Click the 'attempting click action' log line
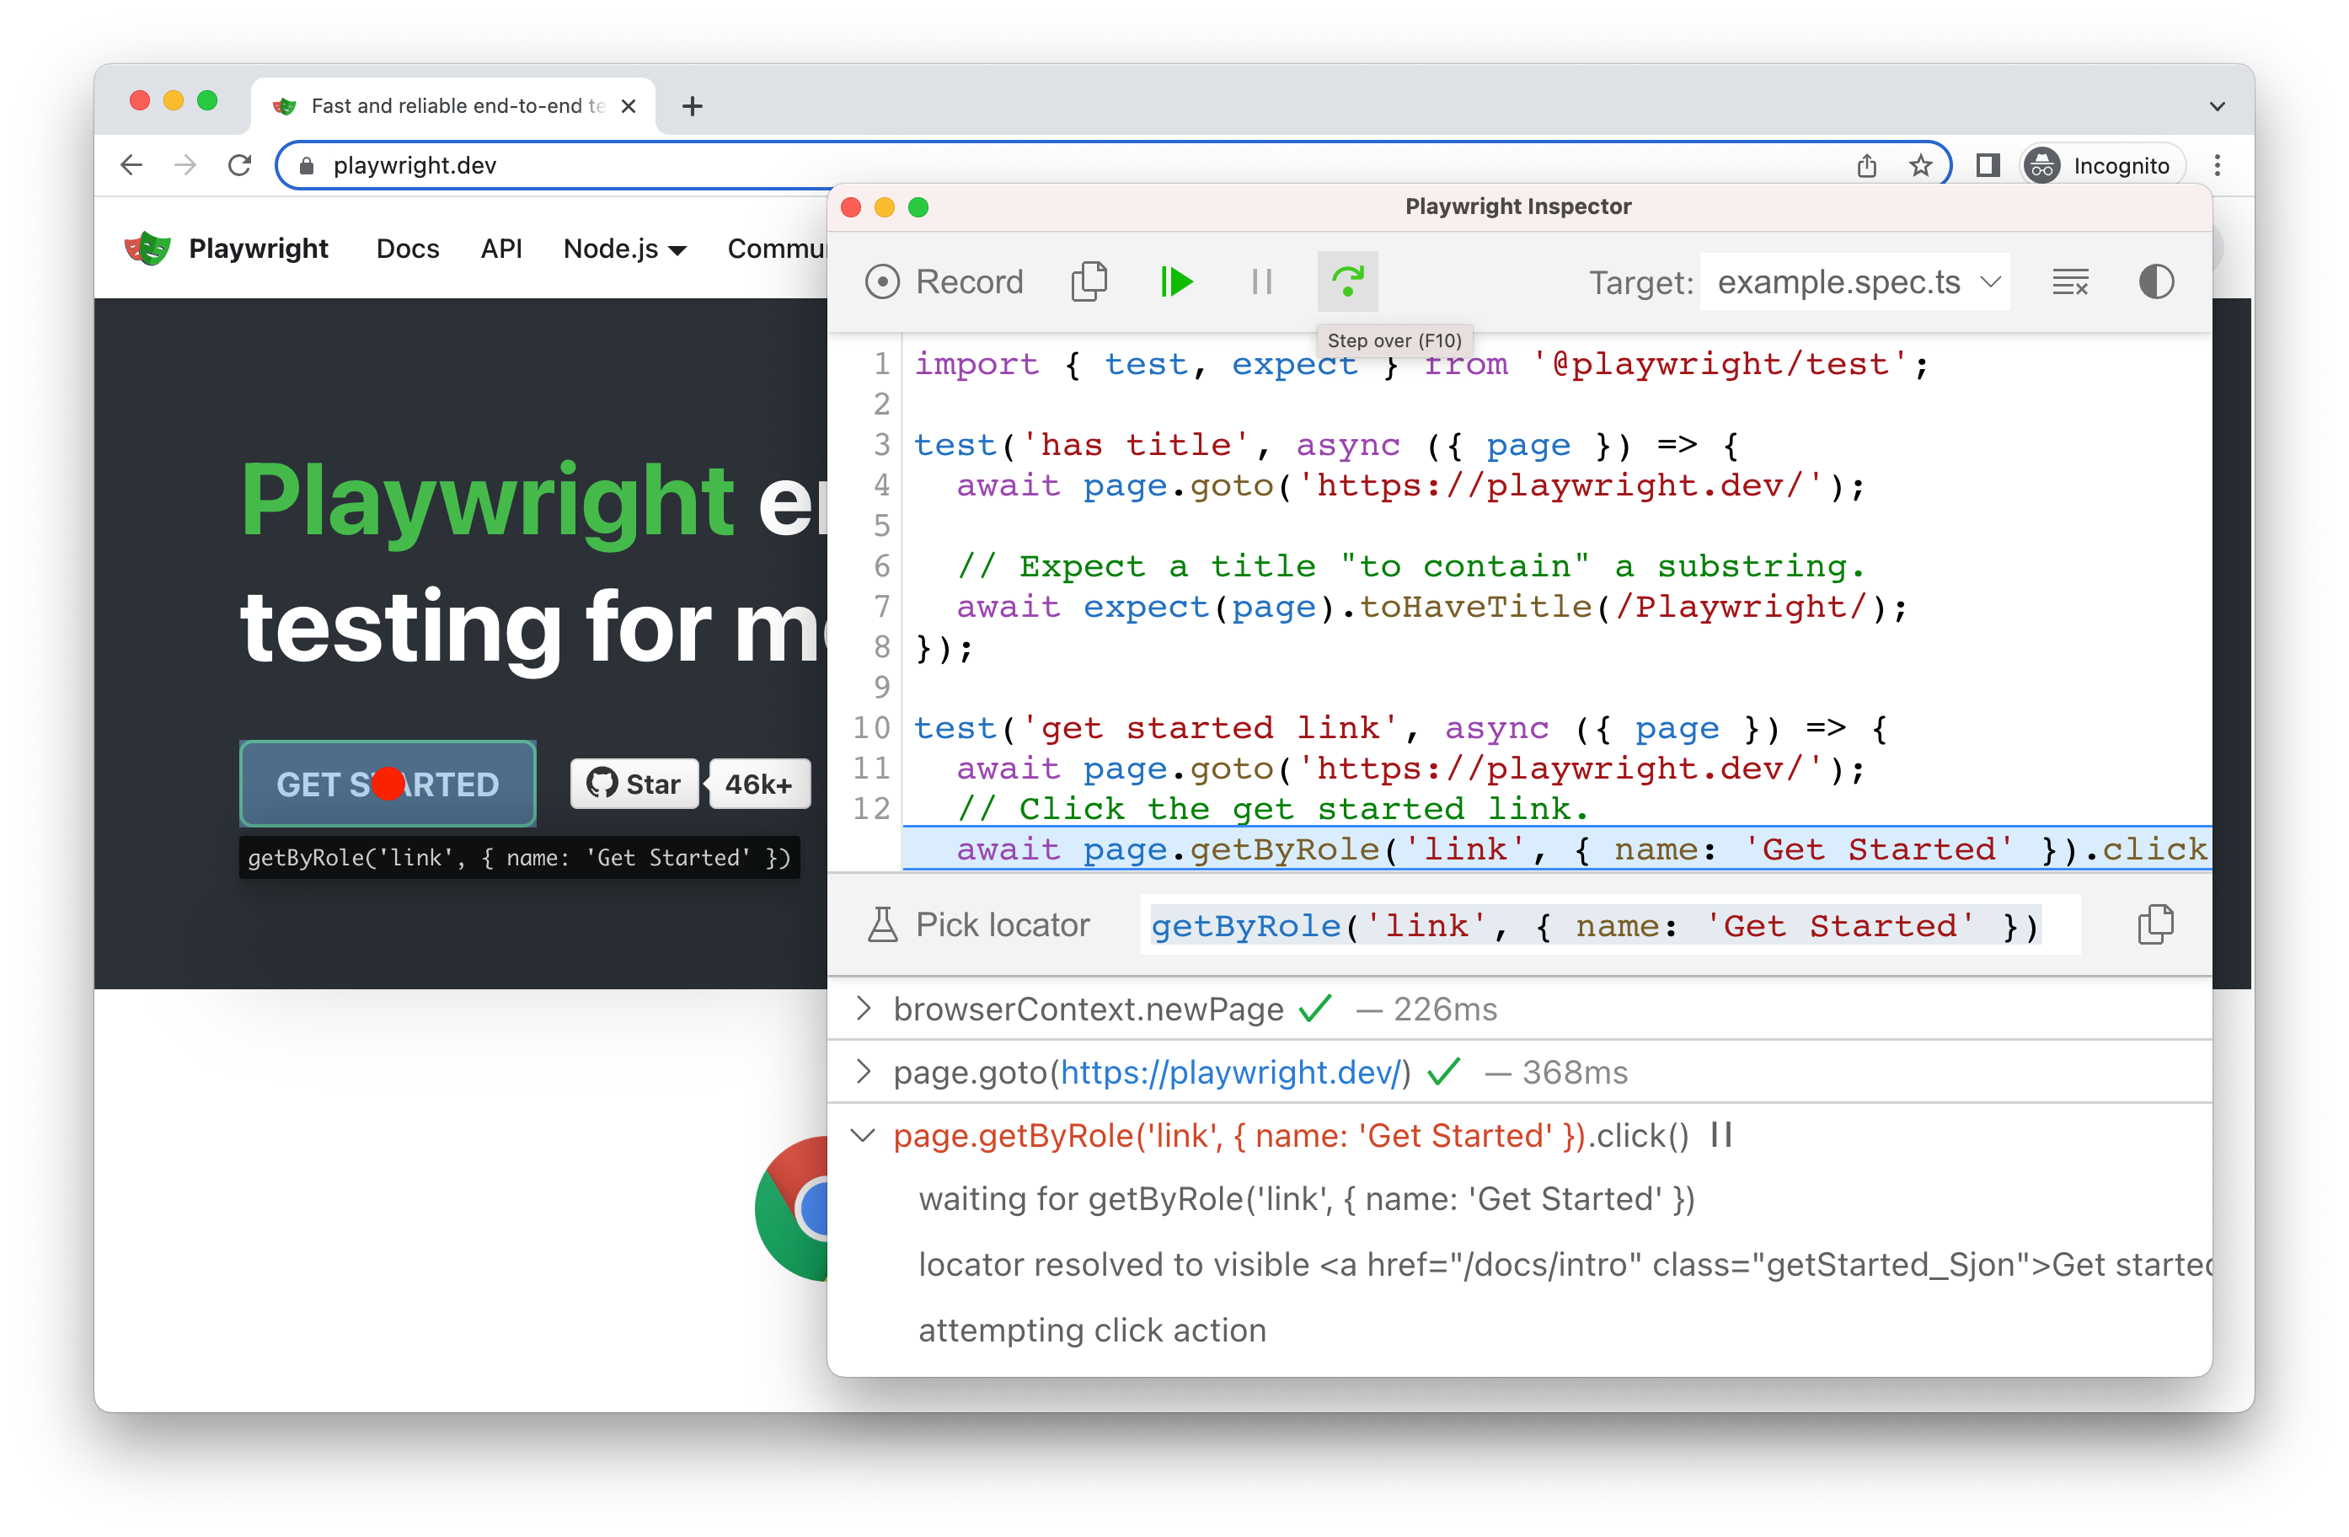The width and height of the screenshot is (2349, 1537). point(1092,1330)
